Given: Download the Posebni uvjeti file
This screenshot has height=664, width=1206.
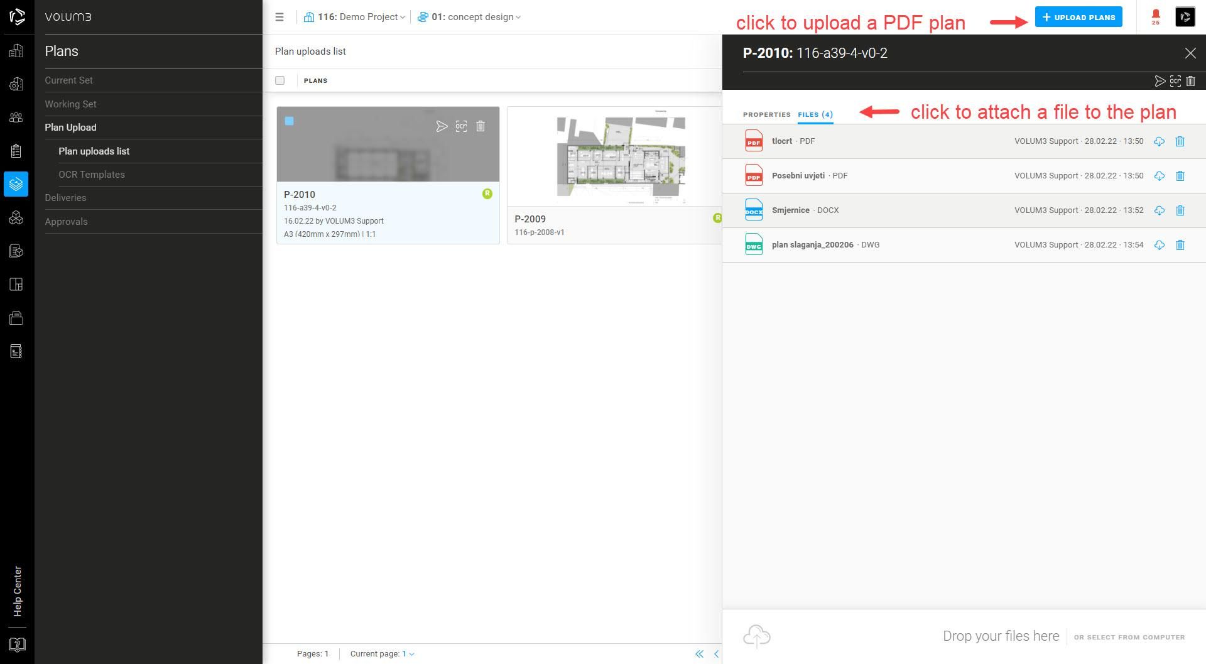Looking at the screenshot, I should click(1159, 176).
